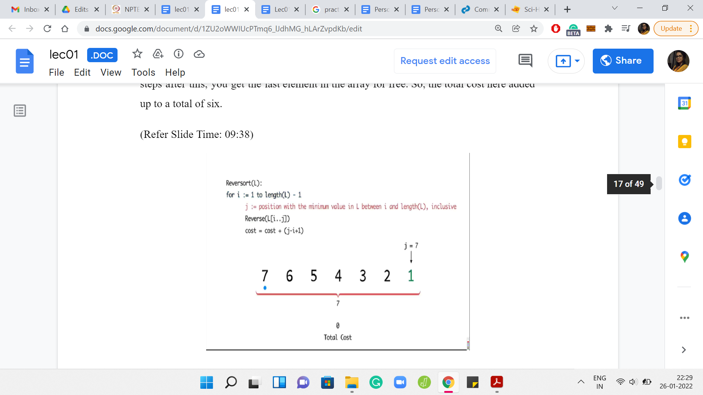This screenshot has height=395, width=703.
Task: Expand the present to meeting dropdown
Action: point(577,61)
